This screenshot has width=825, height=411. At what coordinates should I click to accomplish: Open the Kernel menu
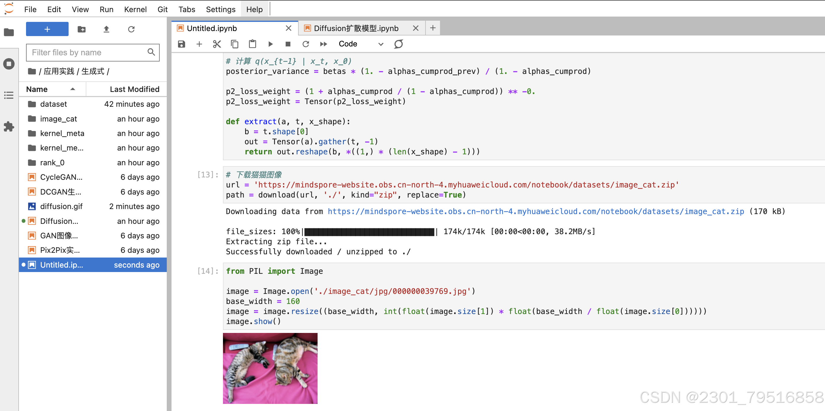click(135, 9)
